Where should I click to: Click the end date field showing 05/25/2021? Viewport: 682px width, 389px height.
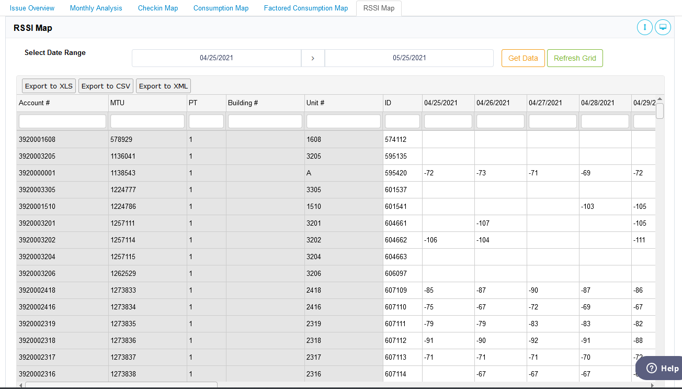[x=409, y=58]
